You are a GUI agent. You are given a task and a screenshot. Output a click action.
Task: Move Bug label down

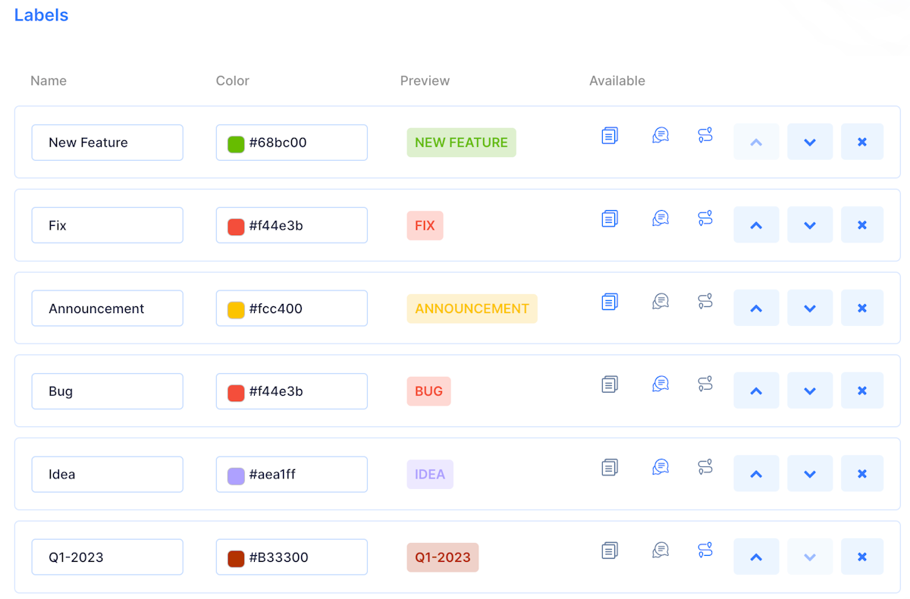pos(810,390)
